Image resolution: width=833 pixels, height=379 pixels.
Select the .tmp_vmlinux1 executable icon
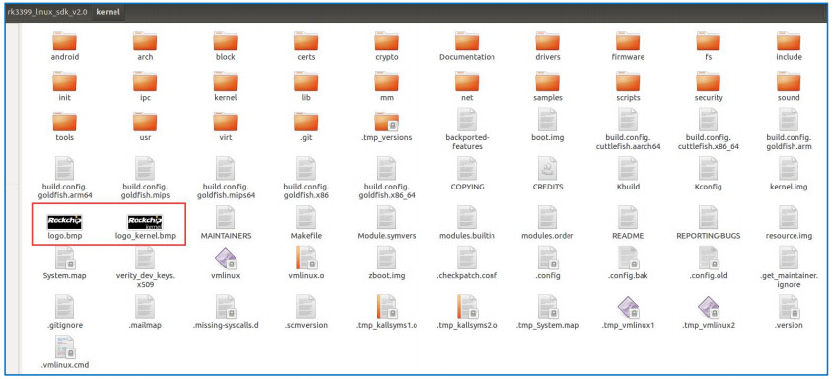click(628, 307)
